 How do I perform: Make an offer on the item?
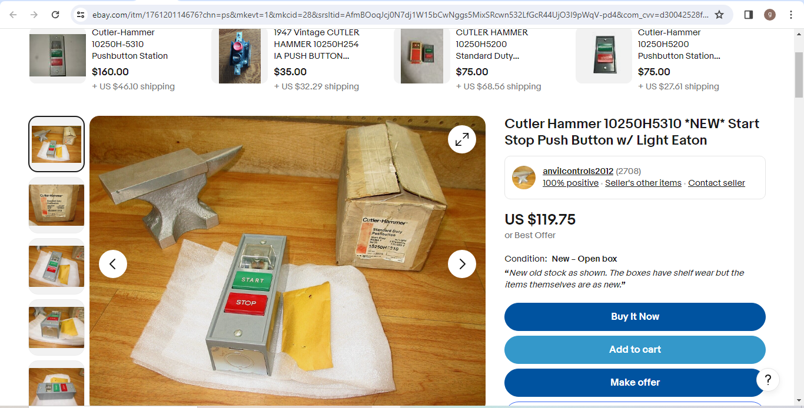(635, 383)
